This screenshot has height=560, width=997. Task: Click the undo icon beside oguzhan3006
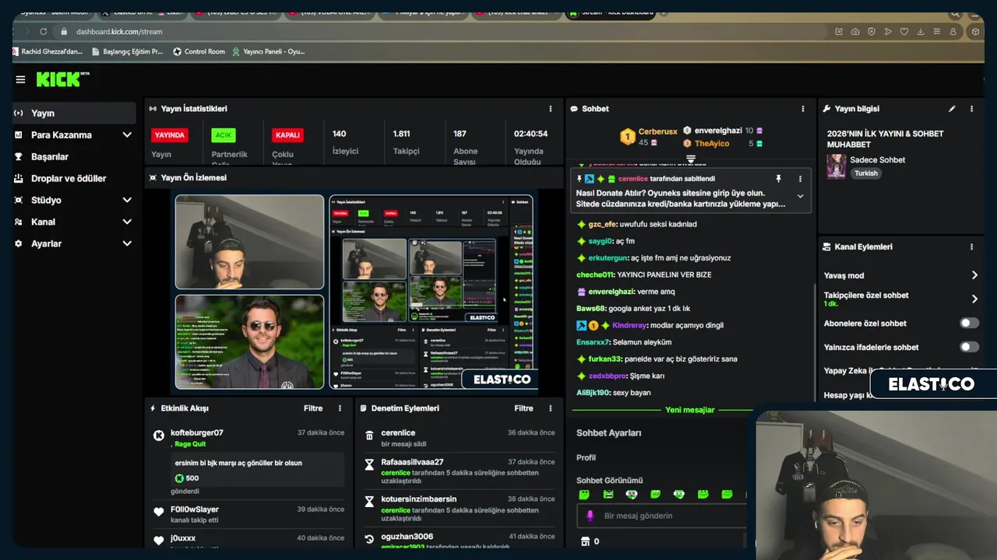369,539
